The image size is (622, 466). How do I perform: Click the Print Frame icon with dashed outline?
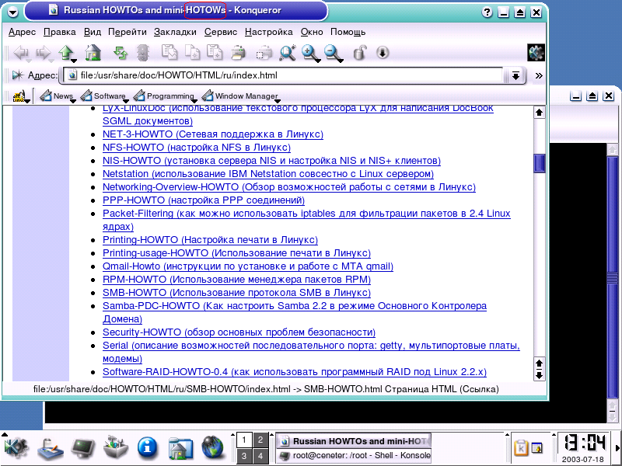tap(264, 53)
